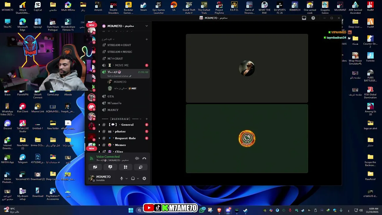Open FiveM desktop shortcut

[x=370, y=23]
